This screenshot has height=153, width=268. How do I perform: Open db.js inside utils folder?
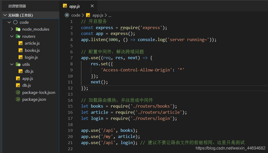(29, 71)
